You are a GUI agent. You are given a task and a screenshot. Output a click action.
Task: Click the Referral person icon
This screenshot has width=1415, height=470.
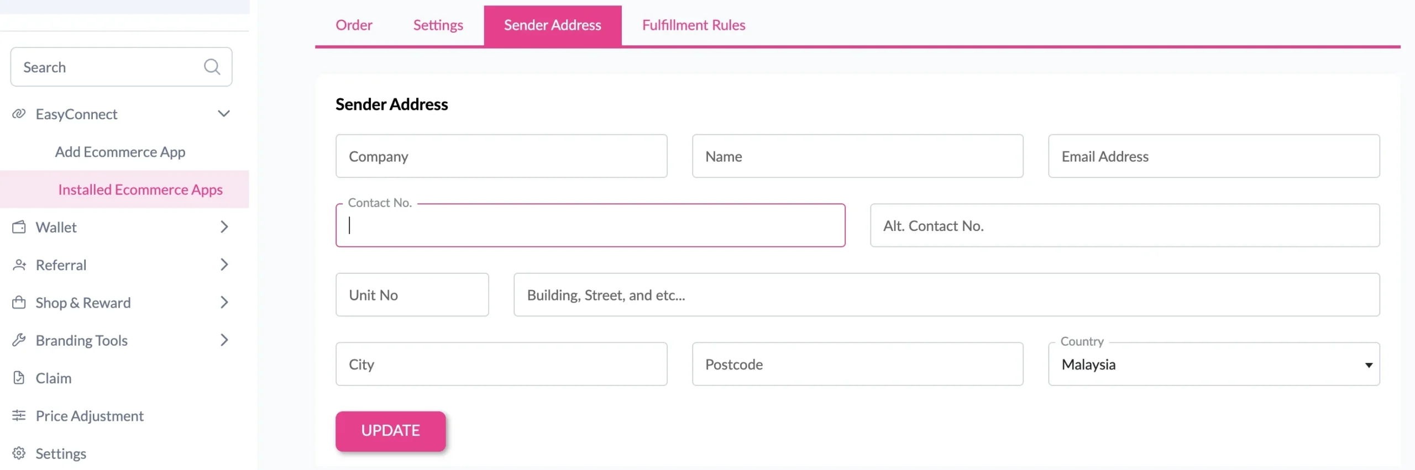[x=19, y=265]
